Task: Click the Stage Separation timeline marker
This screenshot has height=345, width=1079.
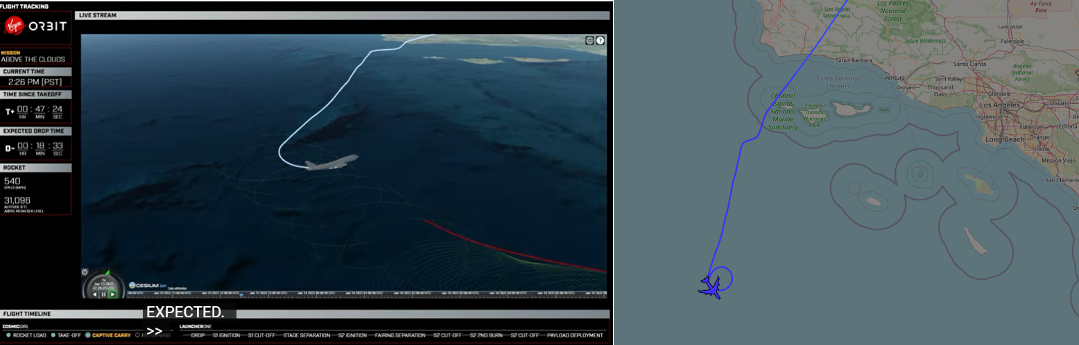Action: pyautogui.click(x=306, y=335)
